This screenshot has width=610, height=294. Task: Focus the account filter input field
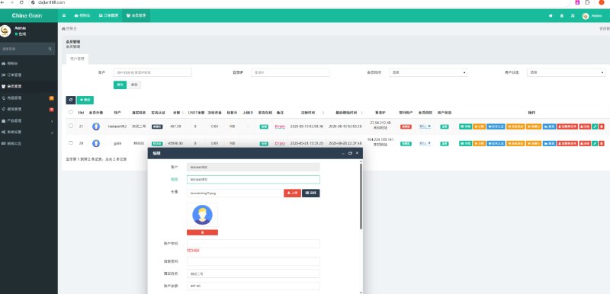coord(152,72)
